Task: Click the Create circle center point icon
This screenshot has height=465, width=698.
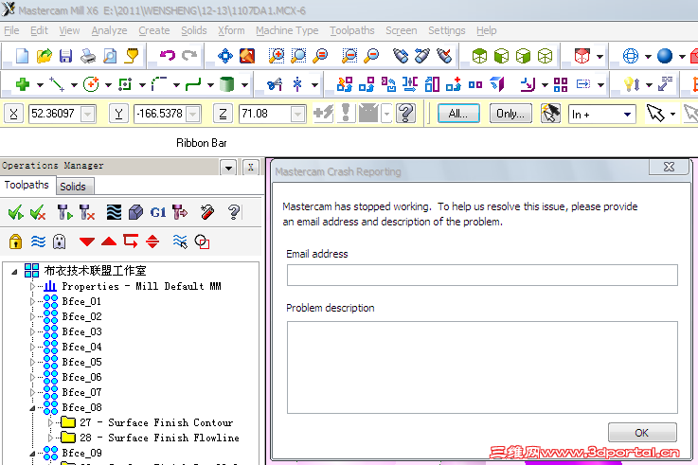Action: (x=91, y=84)
